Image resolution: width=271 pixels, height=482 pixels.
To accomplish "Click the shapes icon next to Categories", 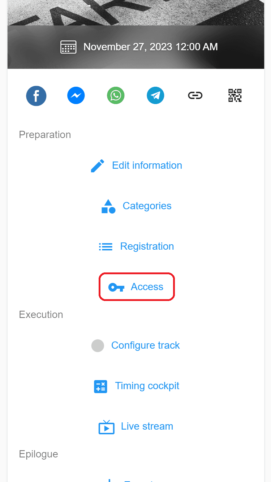I will point(108,206).
